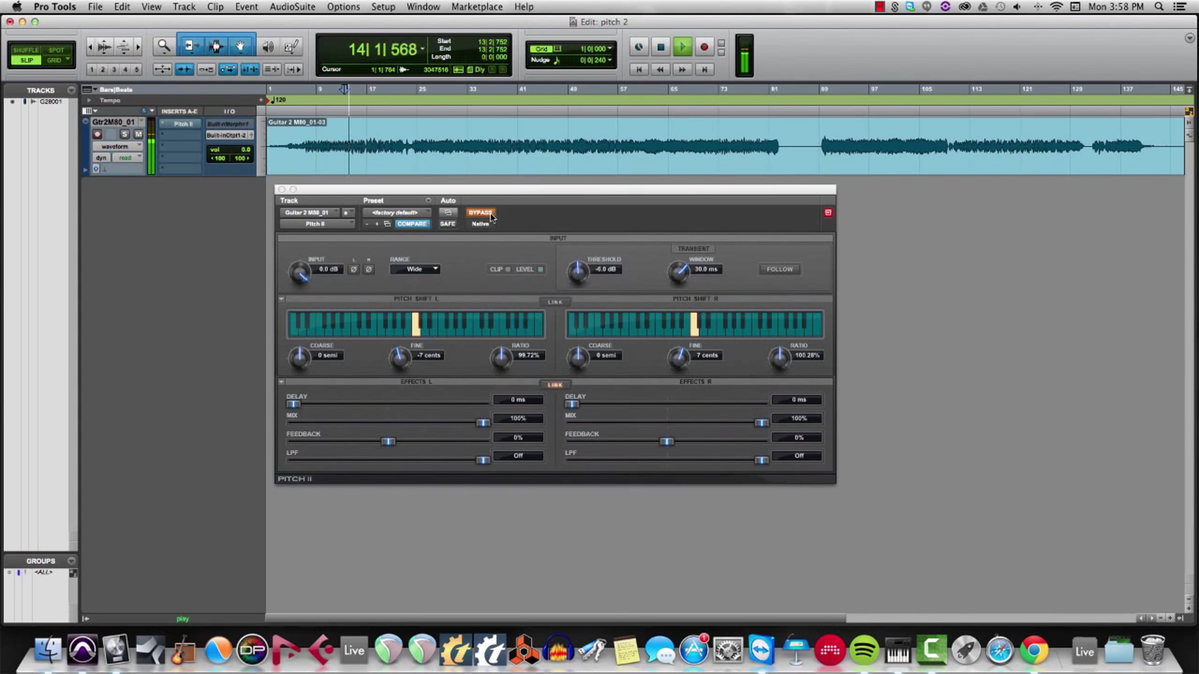Viewport: 1199px width, 674px height.
Task: Select the Scrubber speaker tool
Action: click(x=268, y=47)
